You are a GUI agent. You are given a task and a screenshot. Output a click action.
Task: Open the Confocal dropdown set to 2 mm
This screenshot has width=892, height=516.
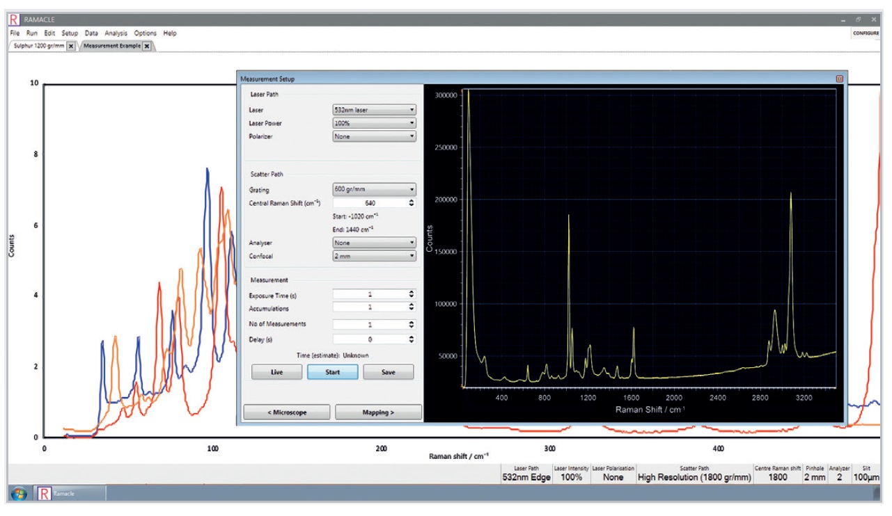coord(375,256)
